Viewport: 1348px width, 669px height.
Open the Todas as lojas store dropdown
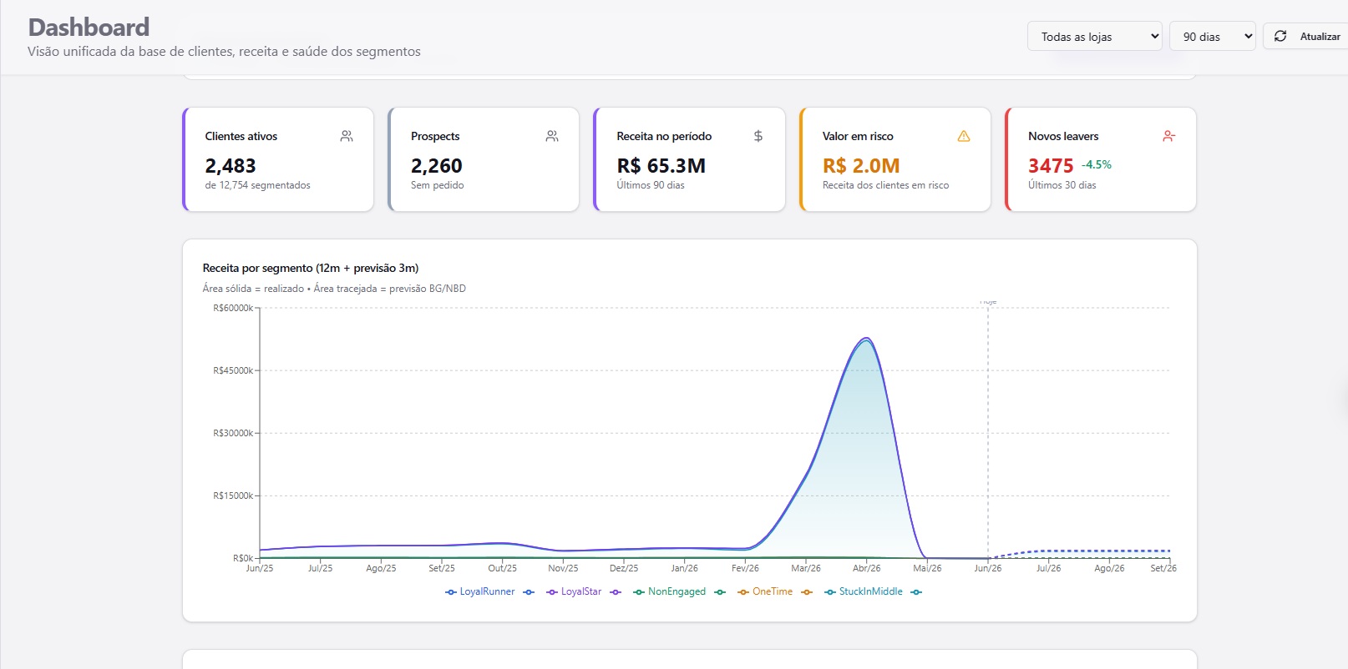coord(1095,37)
